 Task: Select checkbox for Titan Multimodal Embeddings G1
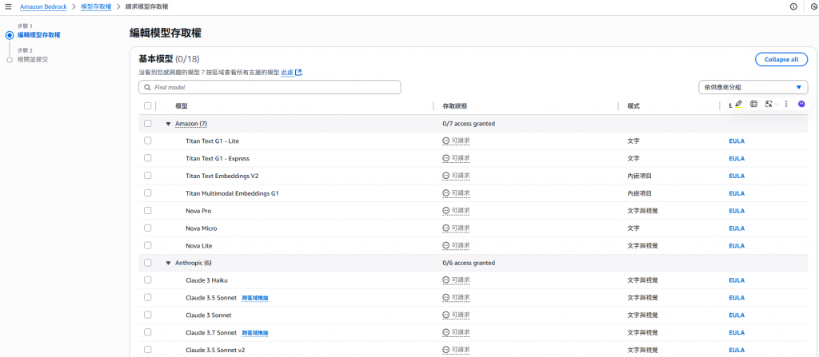point(147,193)
